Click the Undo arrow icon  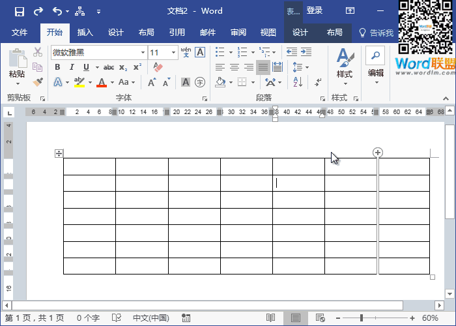pos(57,11)
